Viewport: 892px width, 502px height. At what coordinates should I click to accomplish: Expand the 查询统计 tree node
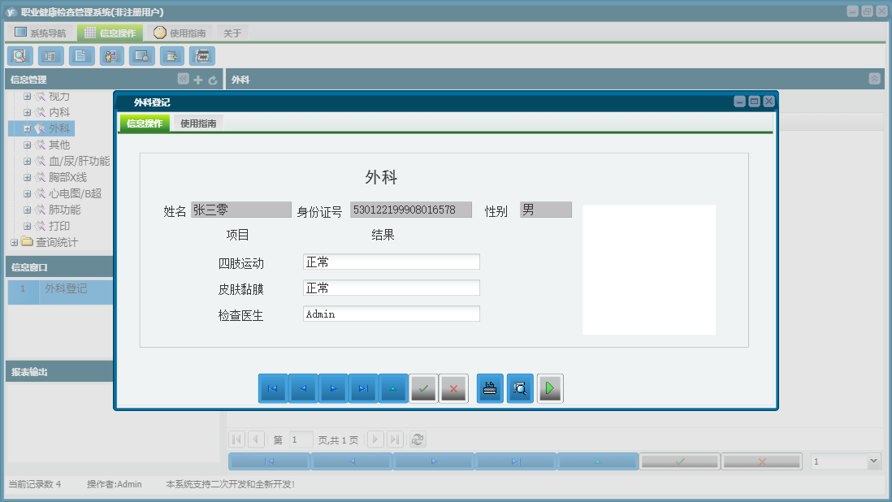pyautogui.click(x=15, y=242)
